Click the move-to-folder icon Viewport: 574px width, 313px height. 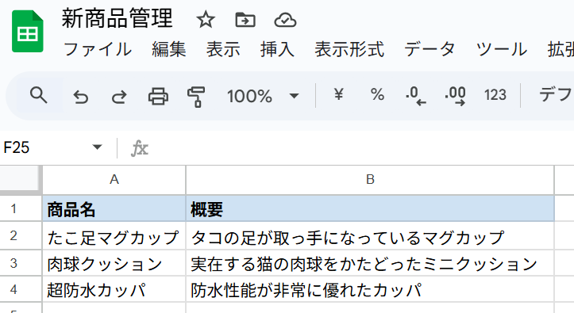245,20
